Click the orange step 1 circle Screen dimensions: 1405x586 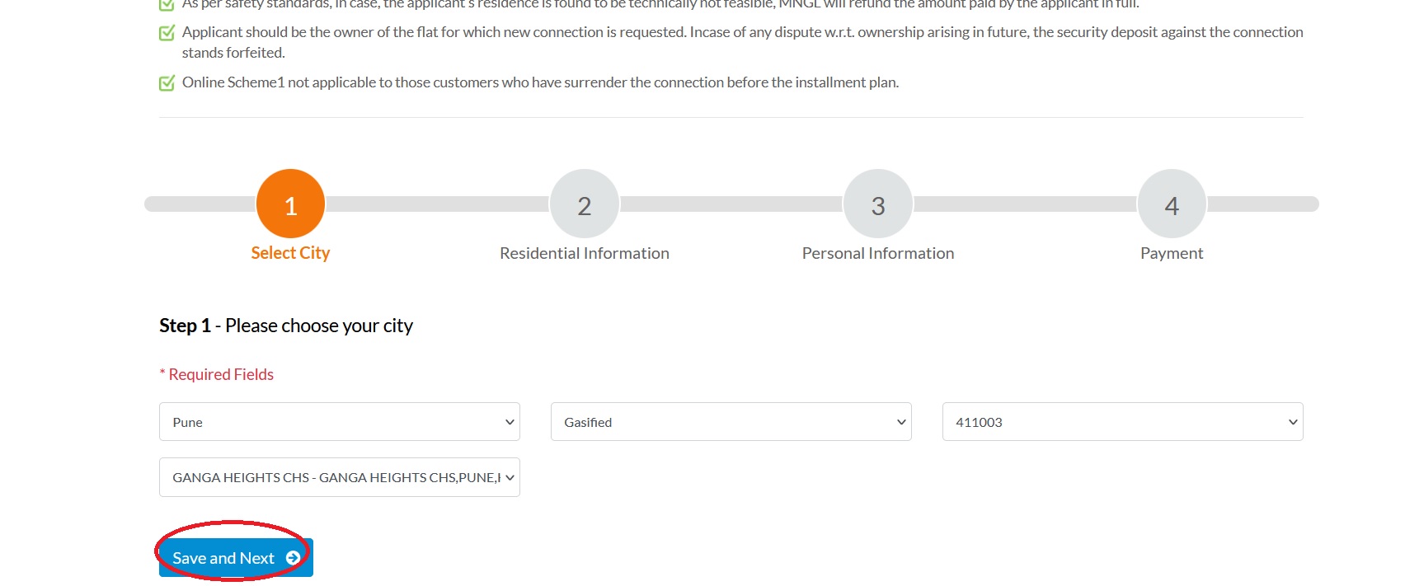(x=290, y=204)
